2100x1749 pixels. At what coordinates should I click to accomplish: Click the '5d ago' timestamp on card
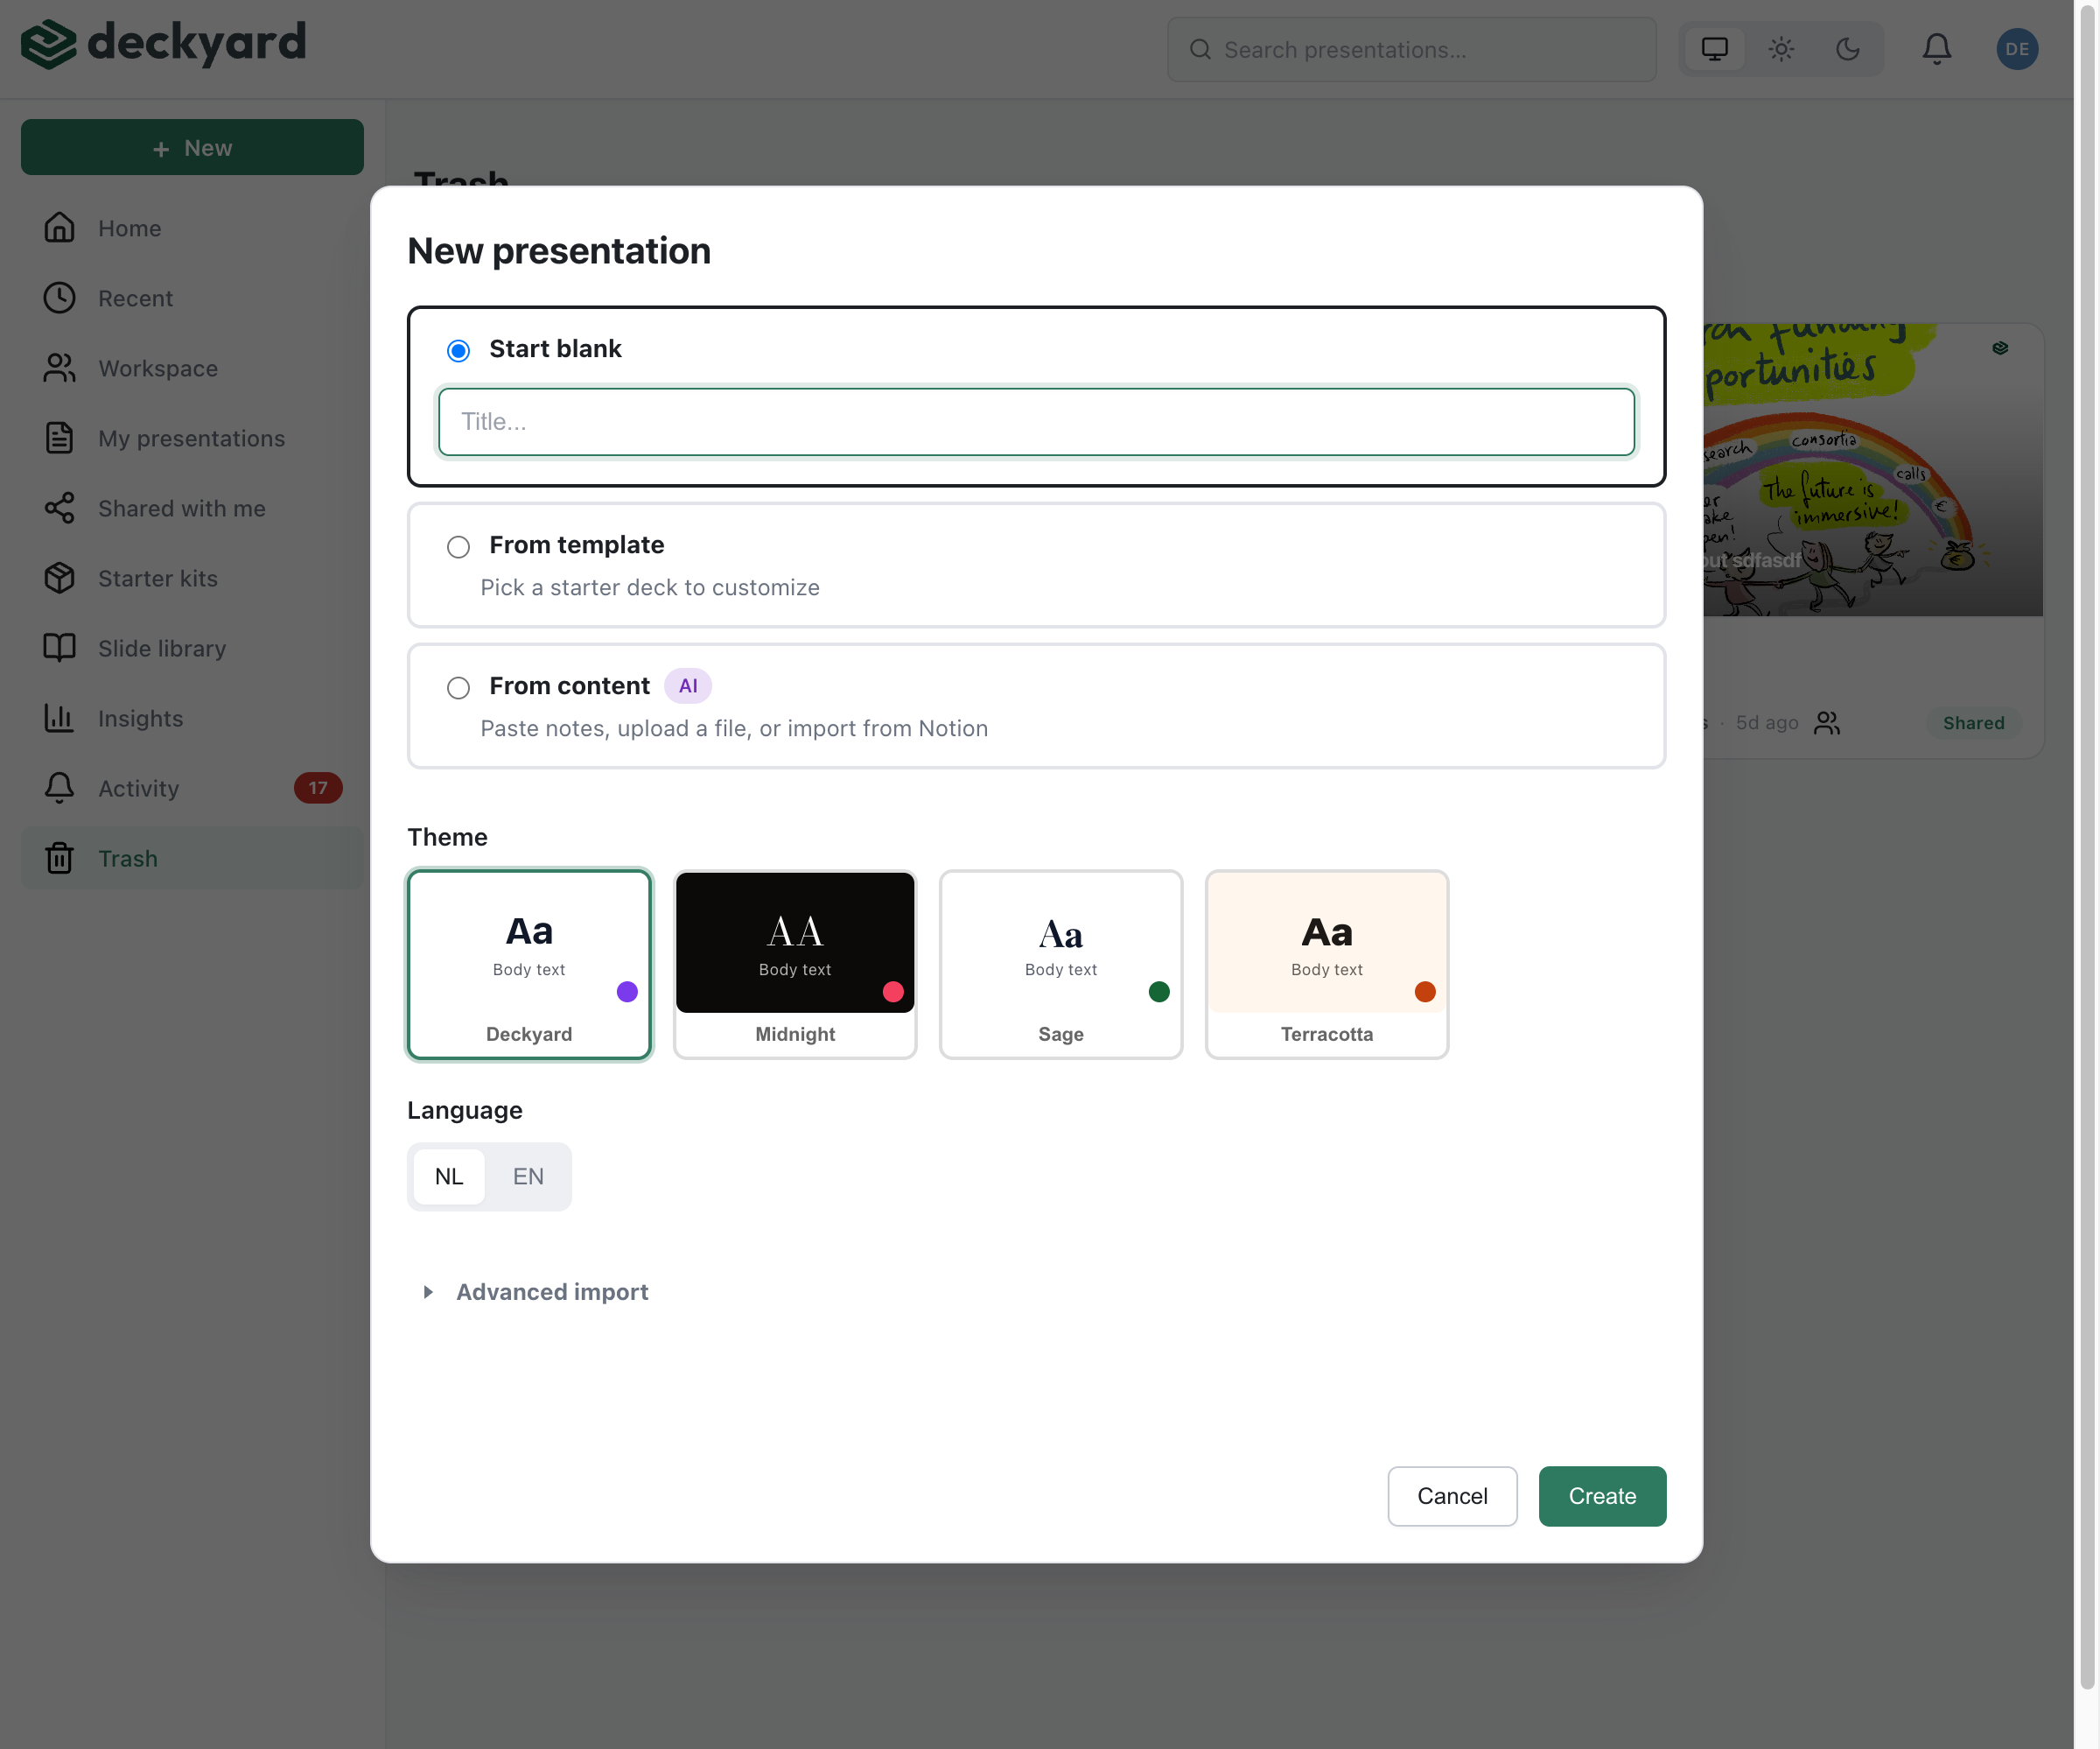tap(1766, 722)
